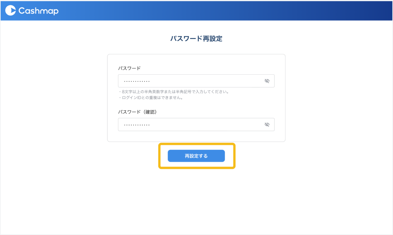Show the password via first eye icon
The width and height of the screenshot is (393, 235).
(267, 81)
